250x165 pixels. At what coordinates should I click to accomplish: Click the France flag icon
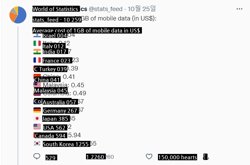[37, 60]
